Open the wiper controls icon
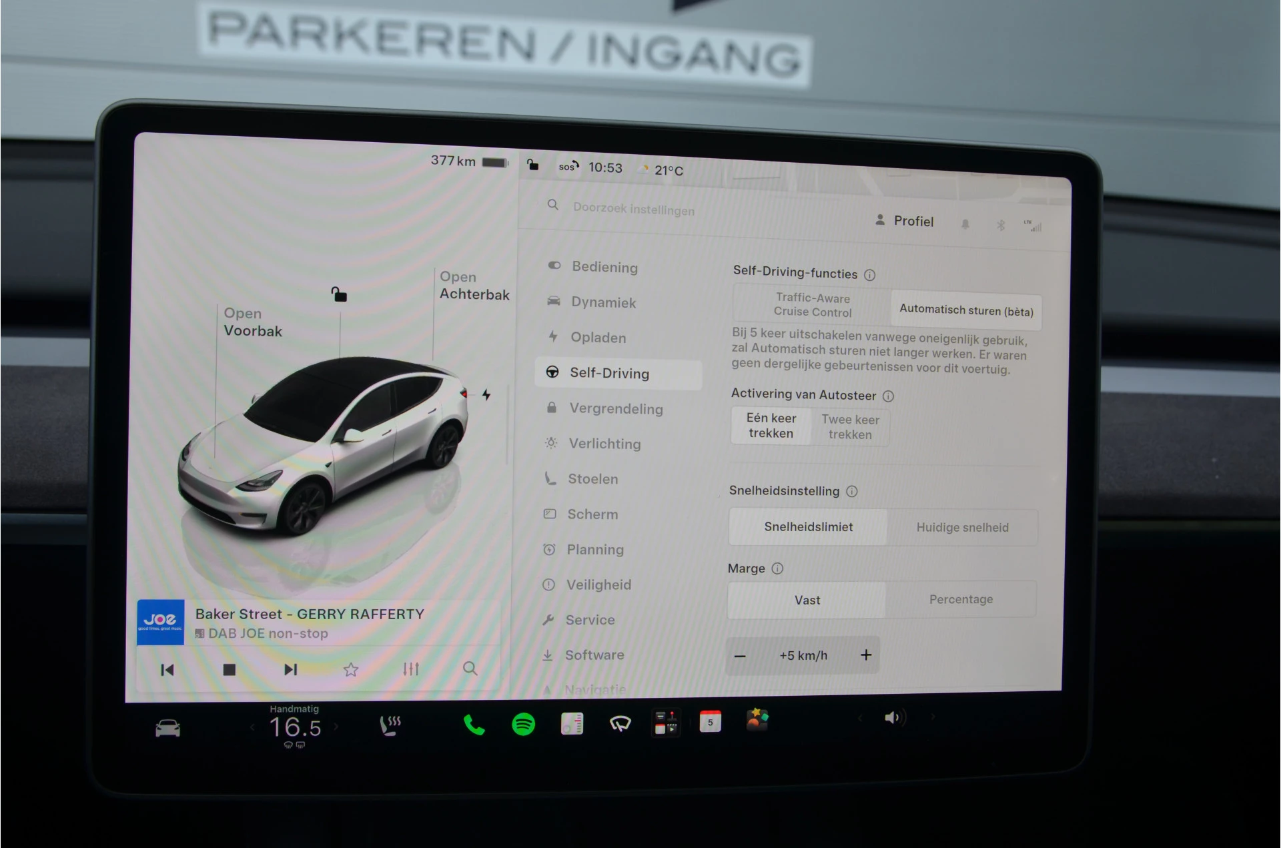The height and width of the screenshot is (848, 1281). pyautogui.click(x=620, y=724)
